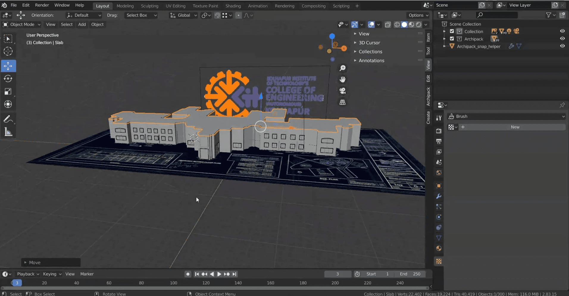569x296 pixels.
Task: Open the Global transform orientation dropdown
Action: (x=183, y=15)
